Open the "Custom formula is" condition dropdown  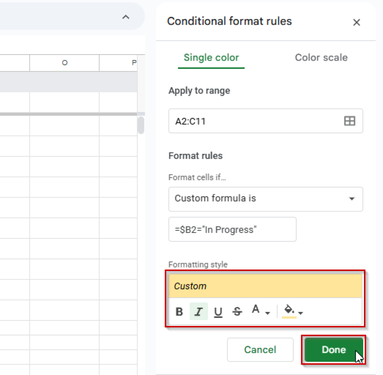pos(266,199)
